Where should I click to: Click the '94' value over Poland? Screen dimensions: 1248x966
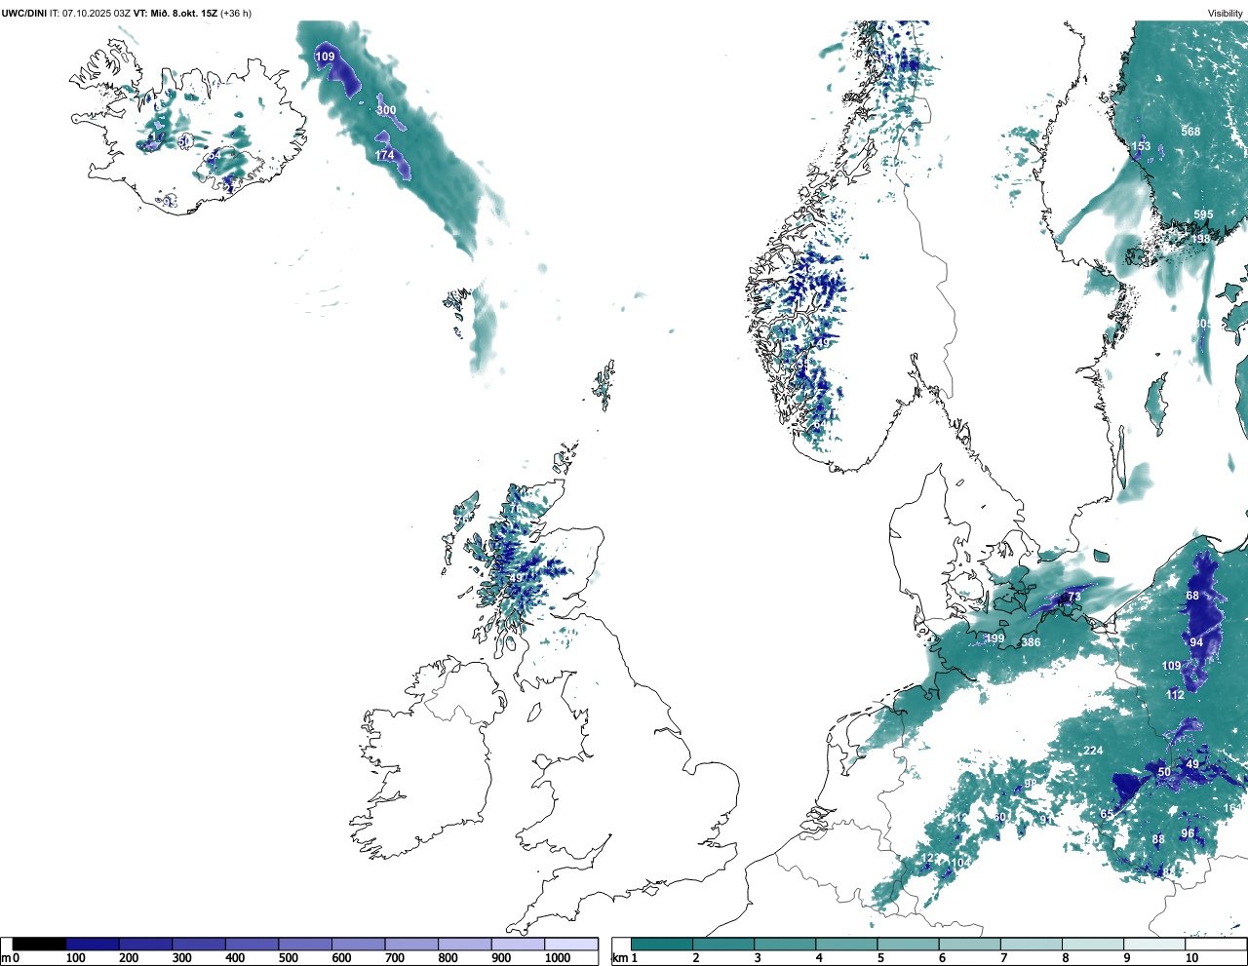pos(1196,642)
